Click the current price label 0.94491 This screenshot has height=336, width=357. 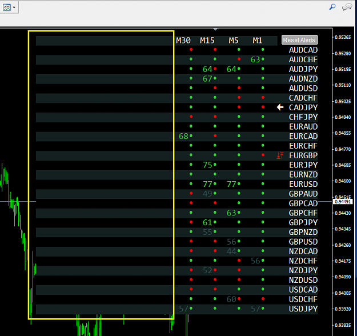[343, 201]
